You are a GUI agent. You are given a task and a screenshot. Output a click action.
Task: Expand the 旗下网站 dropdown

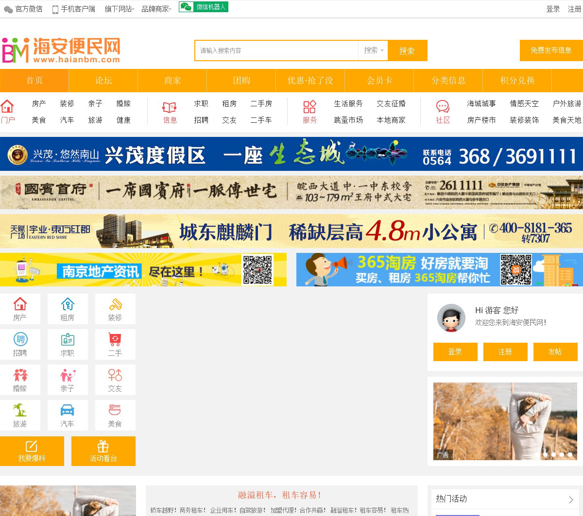coord(120,9)
